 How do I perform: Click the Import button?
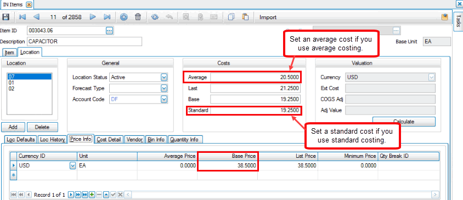click(268, 17)
